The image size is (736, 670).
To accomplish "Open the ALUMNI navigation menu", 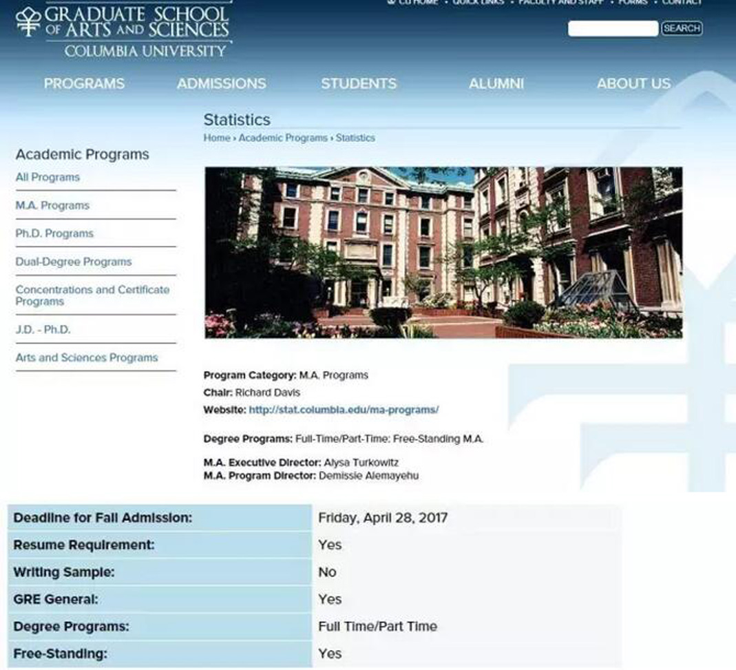I will 496,83.
